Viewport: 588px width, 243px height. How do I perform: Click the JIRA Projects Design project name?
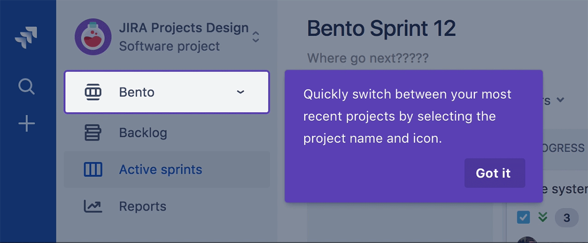tap(183, 28)
